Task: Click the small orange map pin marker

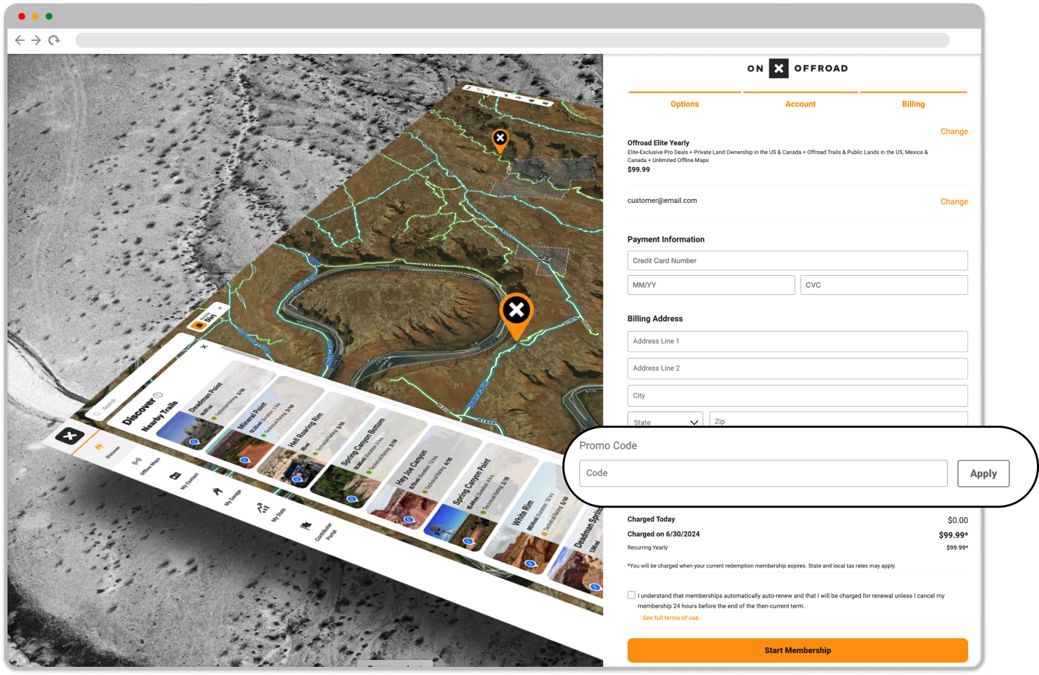Action: pos(500,140)
